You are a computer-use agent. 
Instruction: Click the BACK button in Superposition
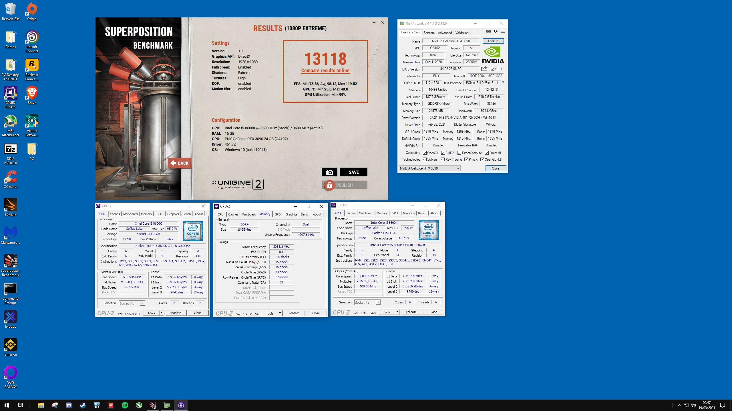pos(180,163)
